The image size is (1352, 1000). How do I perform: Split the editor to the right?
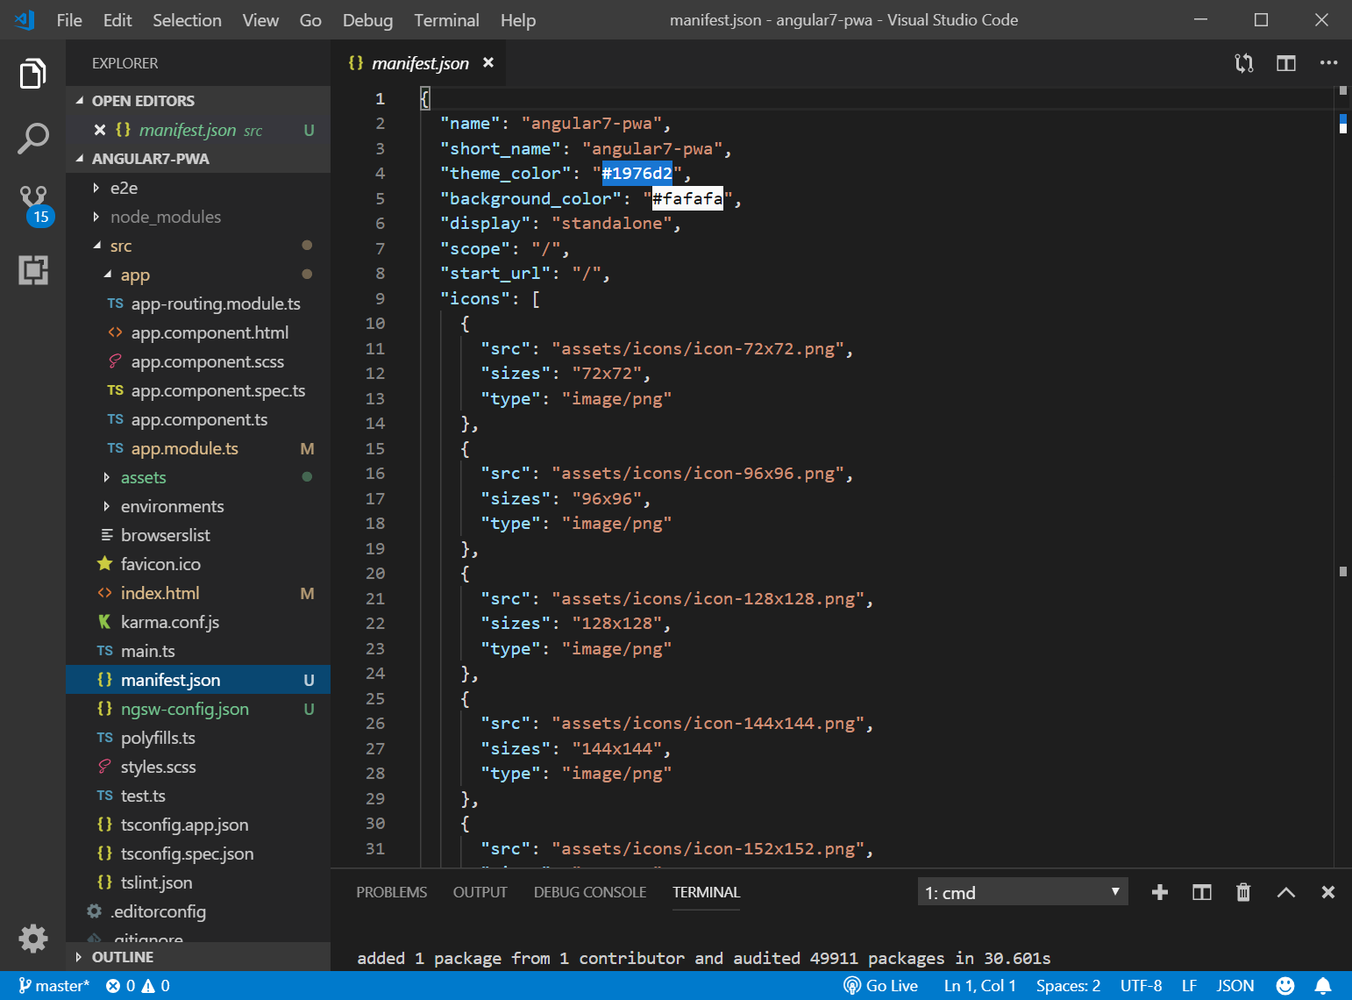click(x=1285, y=63)
